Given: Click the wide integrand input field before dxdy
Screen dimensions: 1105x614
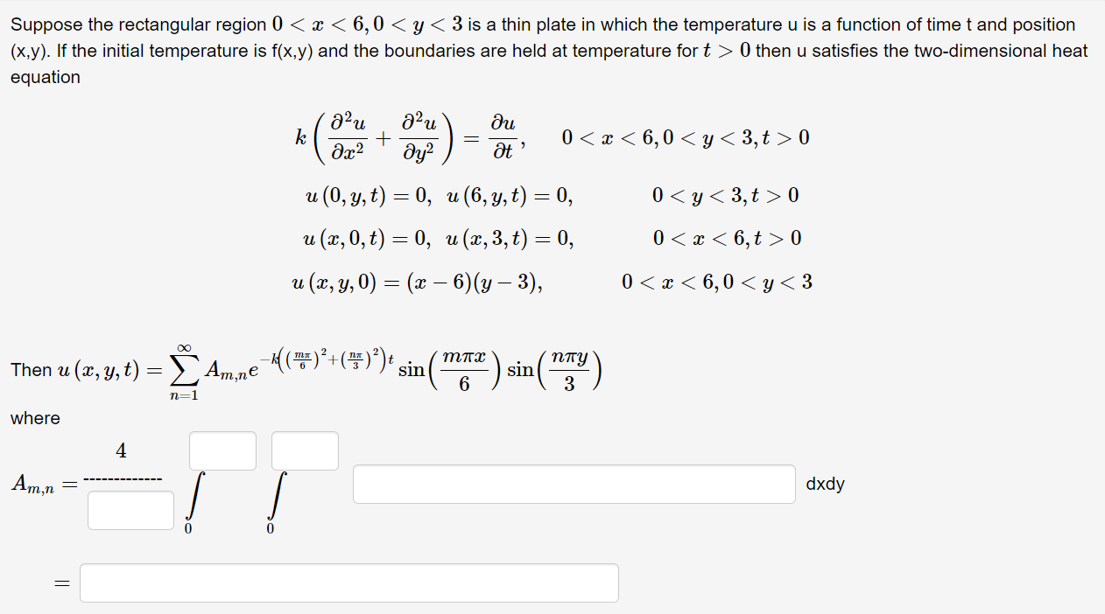Looking at the screenshot, I should tap(574, 484).
